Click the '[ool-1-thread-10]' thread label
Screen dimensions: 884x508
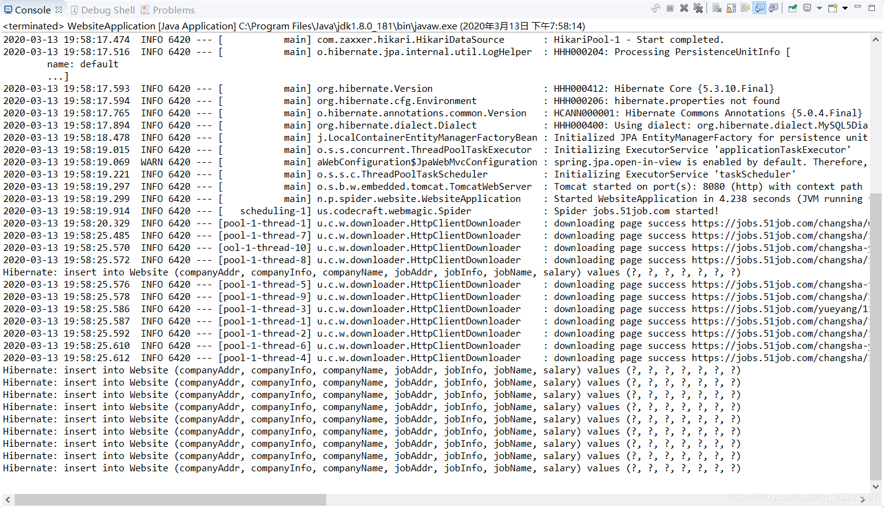[x=264, y=247]
